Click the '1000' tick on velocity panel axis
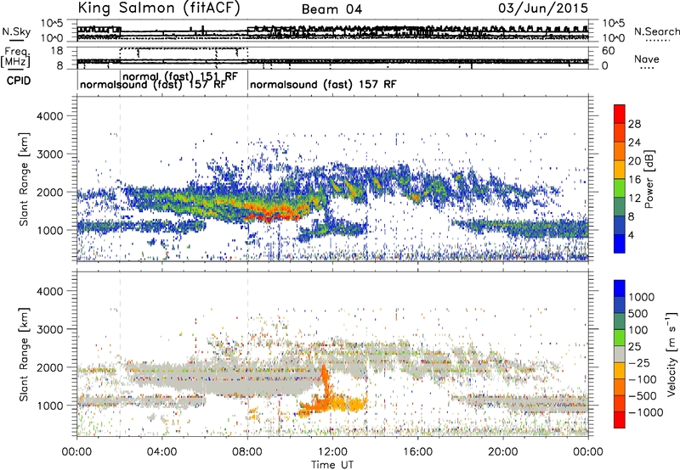Viewport: 680px width, 470px height. (x=49, y=406)
